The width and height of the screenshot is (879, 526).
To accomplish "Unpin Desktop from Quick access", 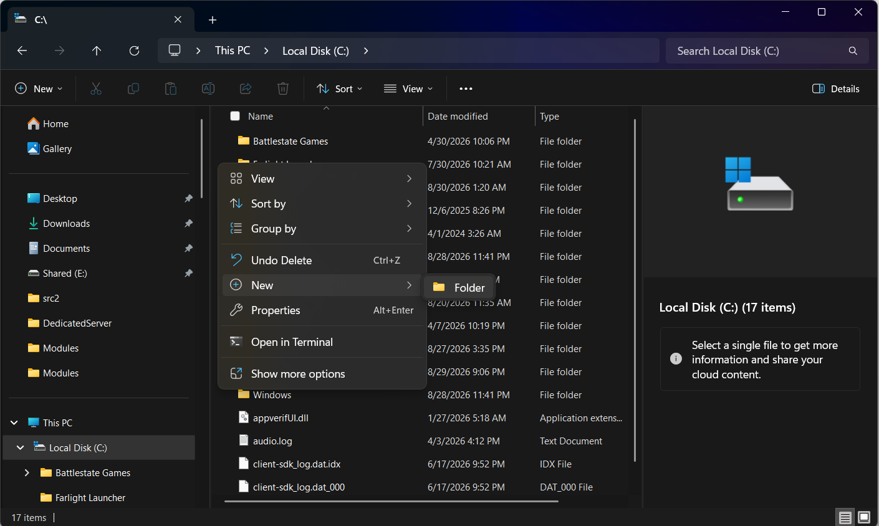I will [188, 198].
